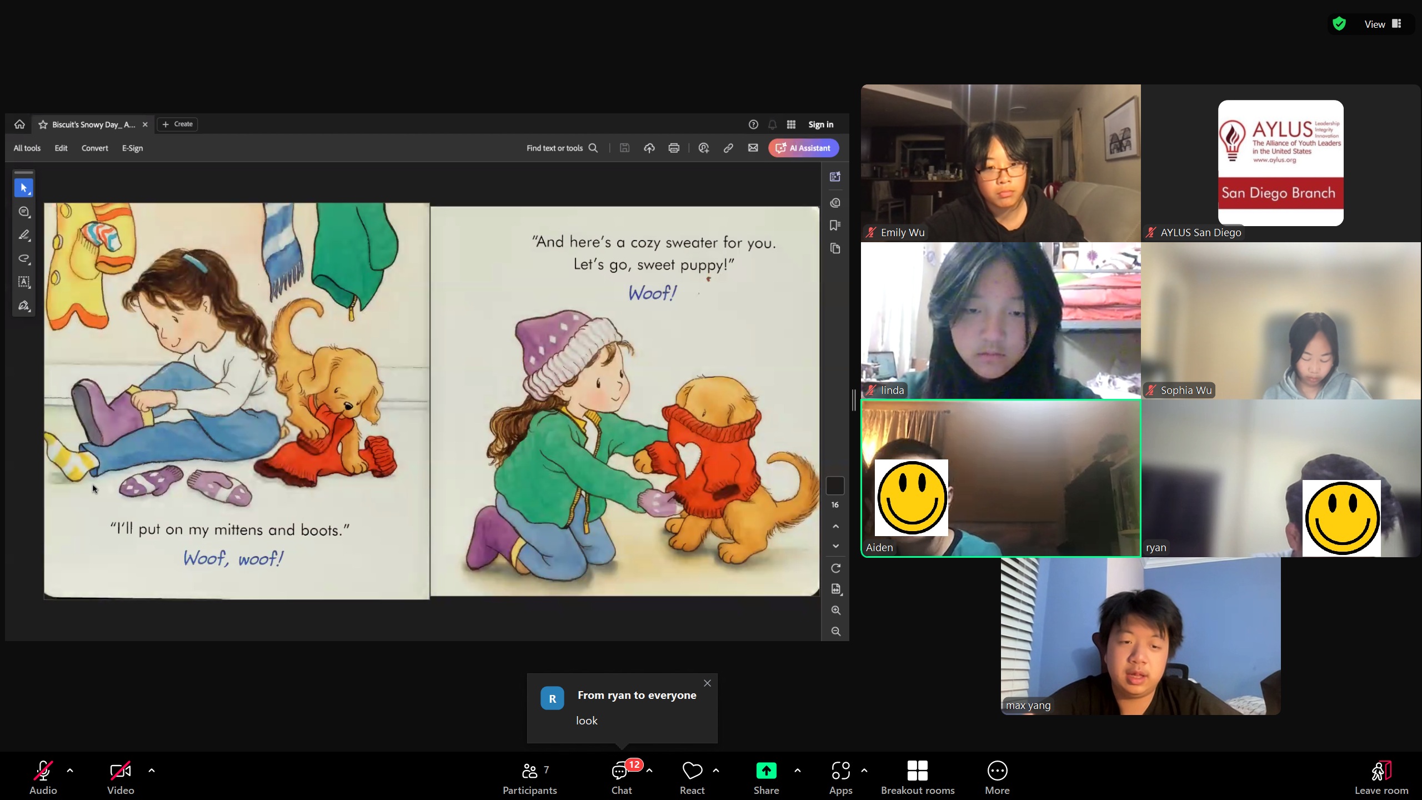Expand the Video options arrow
Viewport: 1422px width, 800px height.
[x=152, y=771]
